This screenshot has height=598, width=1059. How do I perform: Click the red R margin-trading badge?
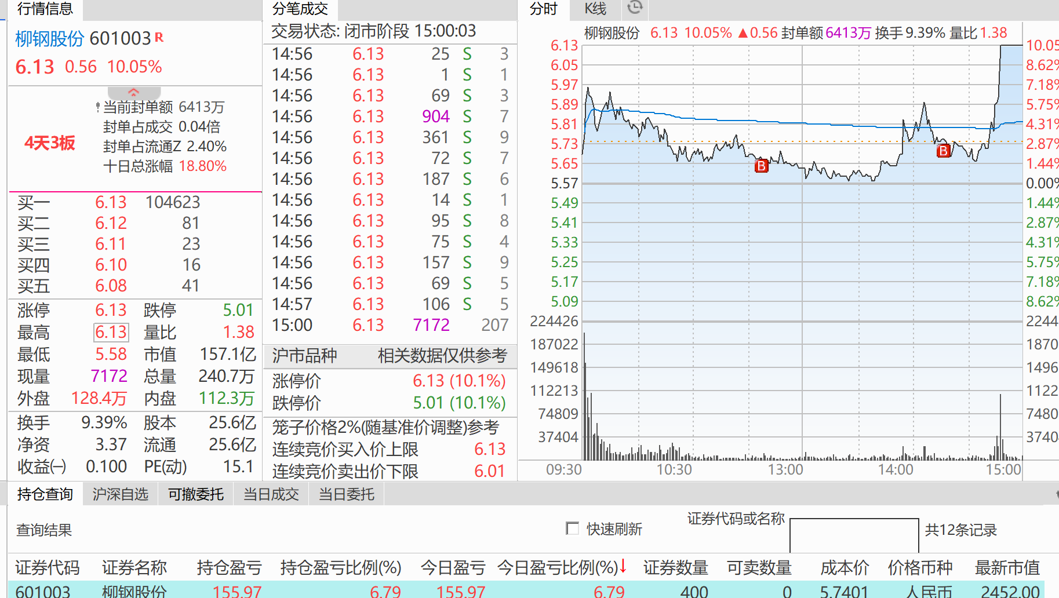(159, 38)
